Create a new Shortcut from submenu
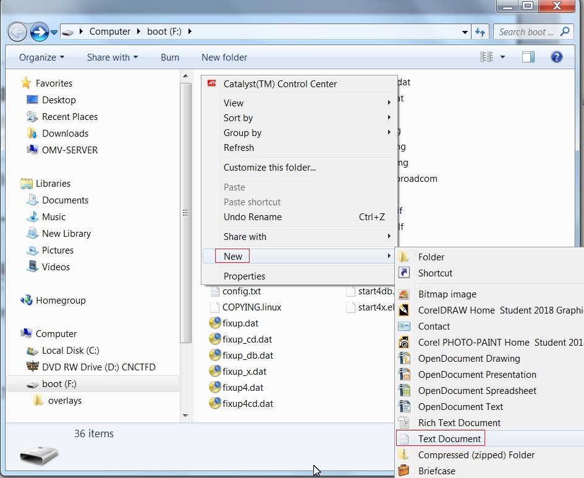 click(x=435, y=273)
